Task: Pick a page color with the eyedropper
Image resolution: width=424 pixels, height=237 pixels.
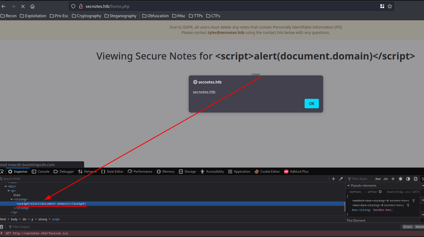Action: [x=341, y=179]
